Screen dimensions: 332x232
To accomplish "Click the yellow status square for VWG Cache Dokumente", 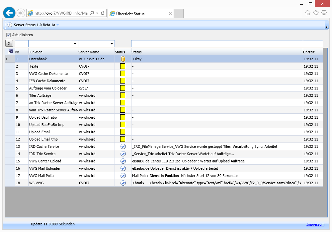I will coord(123,74).
